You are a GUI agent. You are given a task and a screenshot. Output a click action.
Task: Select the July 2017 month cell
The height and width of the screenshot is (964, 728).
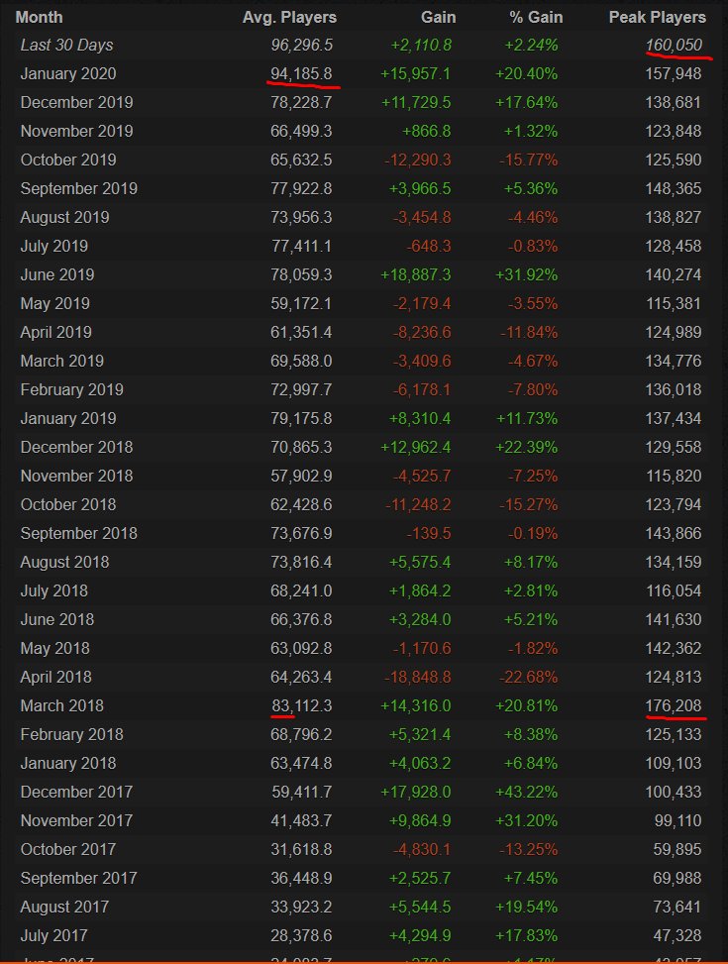[54, 935]
